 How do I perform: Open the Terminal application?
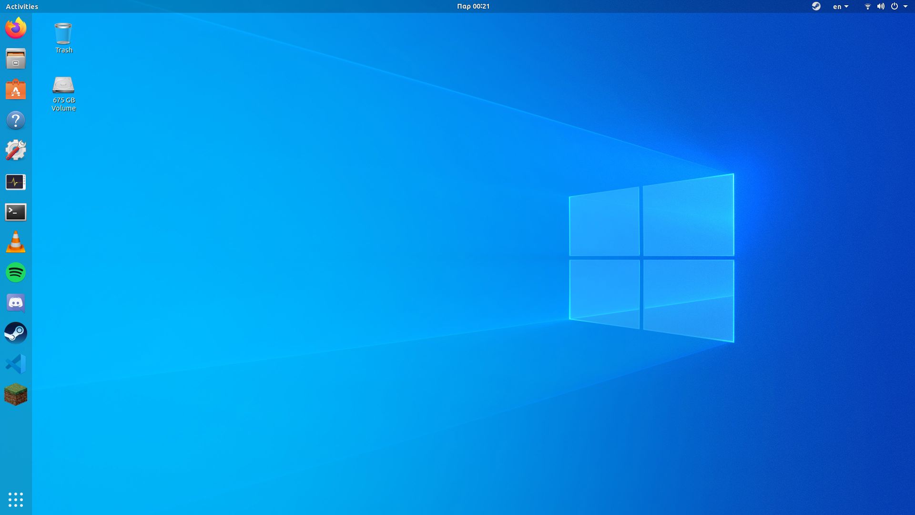pyautogui.click(x=16, y=212)
